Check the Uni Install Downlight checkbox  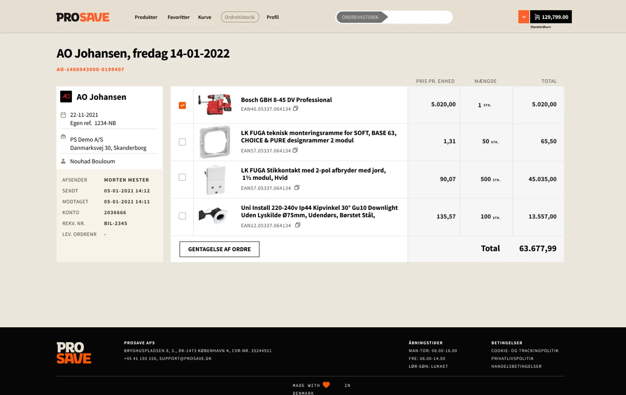pyautogui.click(x=182, y=216)
